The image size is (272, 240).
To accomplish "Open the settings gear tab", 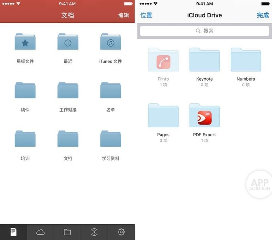I will (x=121, y=232).
